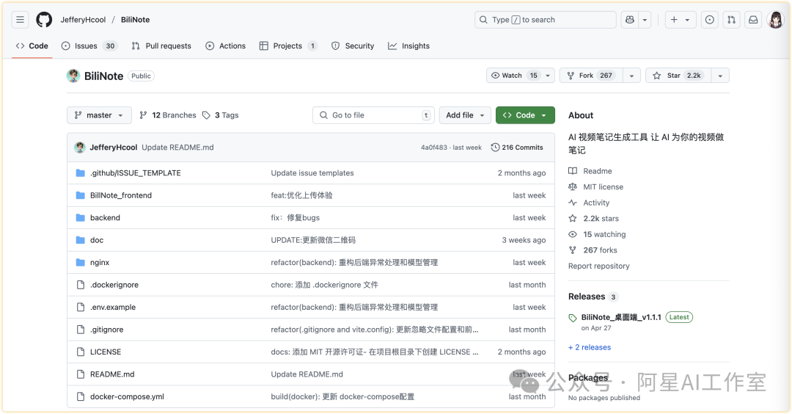Viewport: 792px width, 414px height.
Task: Open the Activity link
Action: [589, 203]
